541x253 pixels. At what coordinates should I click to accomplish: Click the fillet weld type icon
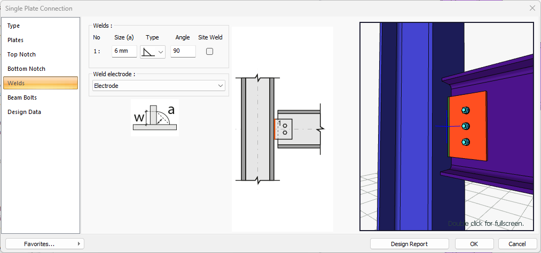click(x=148, y=52)
